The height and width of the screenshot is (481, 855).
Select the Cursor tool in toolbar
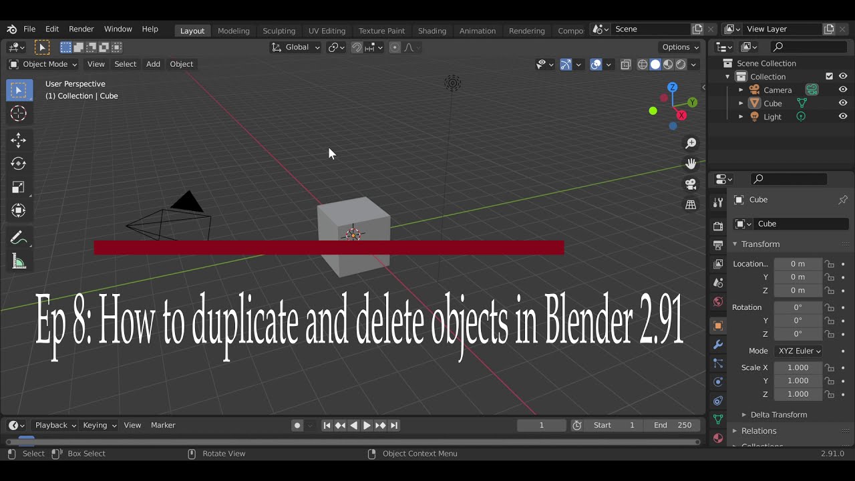[19, 114]
